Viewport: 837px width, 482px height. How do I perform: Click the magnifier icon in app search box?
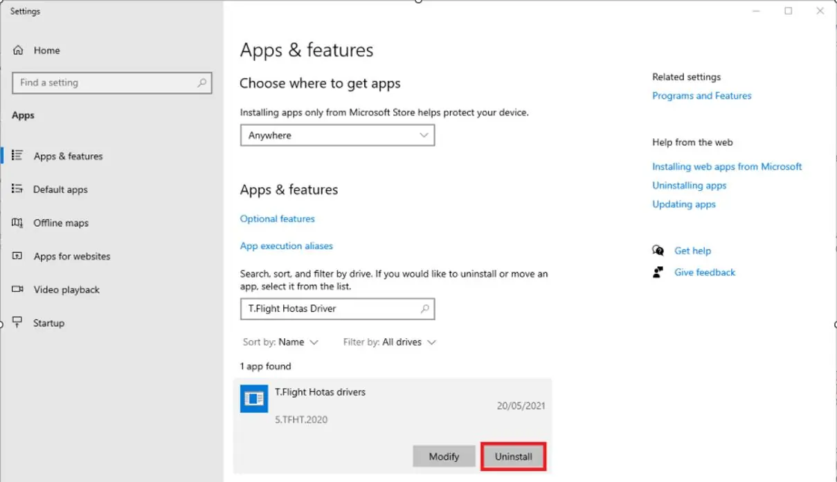pos(425,309)
